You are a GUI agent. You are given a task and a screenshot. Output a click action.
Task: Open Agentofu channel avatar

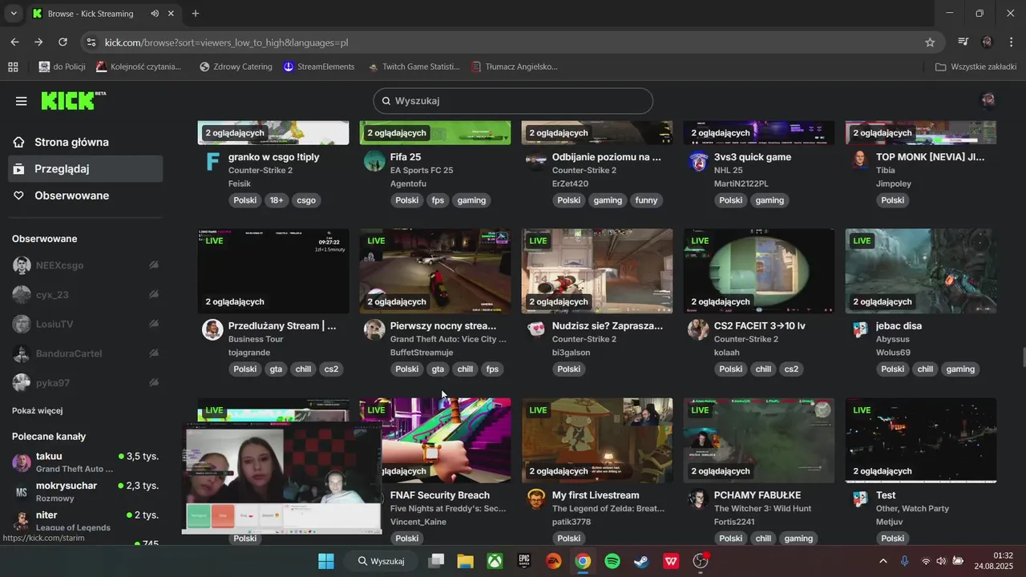coord(374,161)
